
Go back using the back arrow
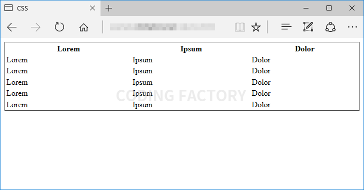click(12, 27)
